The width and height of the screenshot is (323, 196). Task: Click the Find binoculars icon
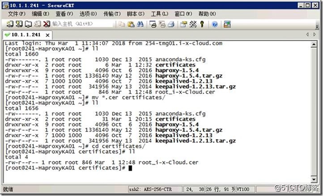pos(140,24)
